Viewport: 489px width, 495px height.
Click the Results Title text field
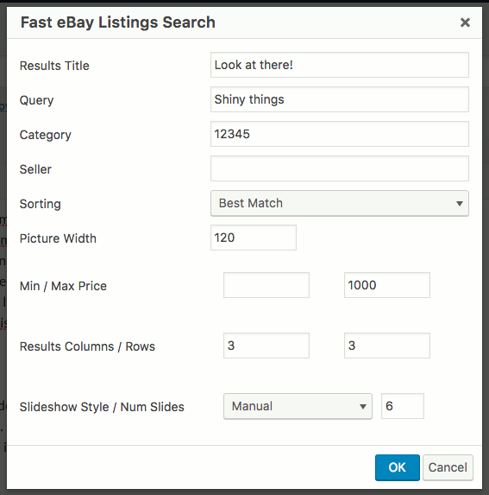point(340,65)
